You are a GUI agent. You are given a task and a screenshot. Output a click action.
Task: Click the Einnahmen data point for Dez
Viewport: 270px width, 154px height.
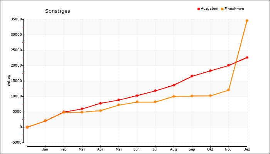click(x=247, y=20)
